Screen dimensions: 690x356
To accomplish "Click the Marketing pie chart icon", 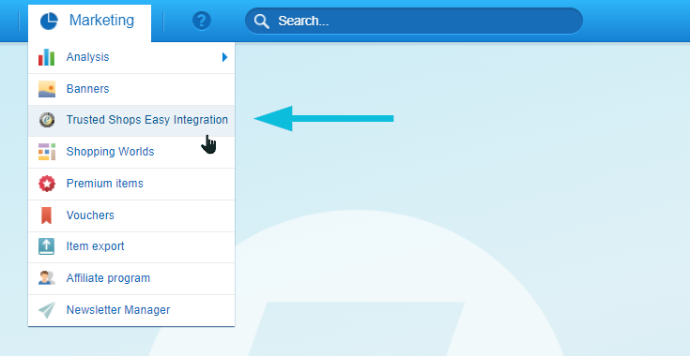I will [x=49, y=21].
